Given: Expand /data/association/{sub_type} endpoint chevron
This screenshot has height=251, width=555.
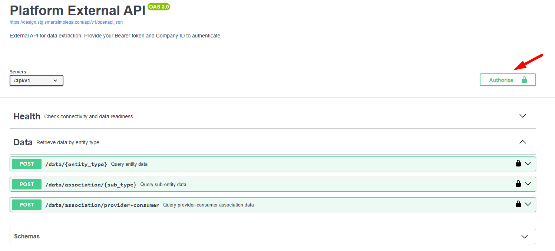Looking at the screenshot, I should pos(528,184).
